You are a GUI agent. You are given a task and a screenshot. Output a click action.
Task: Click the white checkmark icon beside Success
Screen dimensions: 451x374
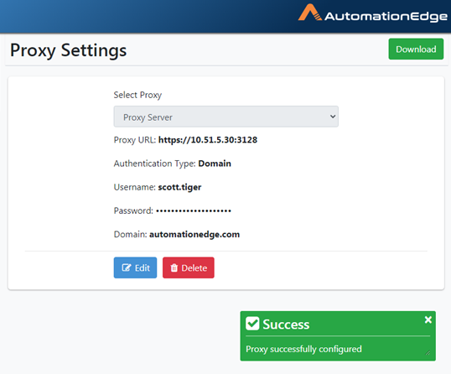click(252, 324)
